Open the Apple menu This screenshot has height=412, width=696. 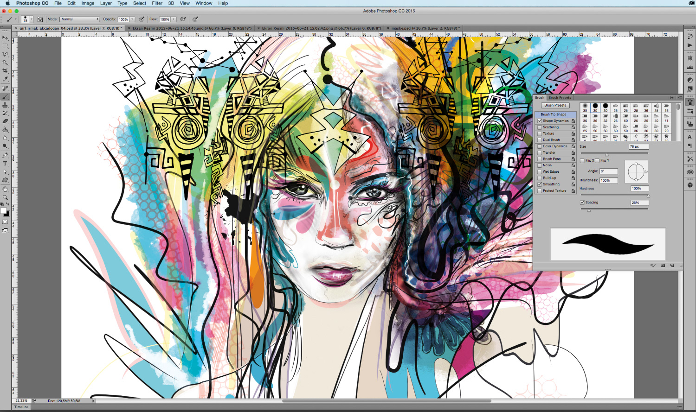7,3
